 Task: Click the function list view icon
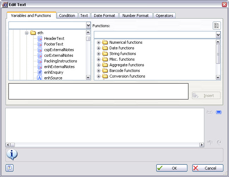pos(217,26)
